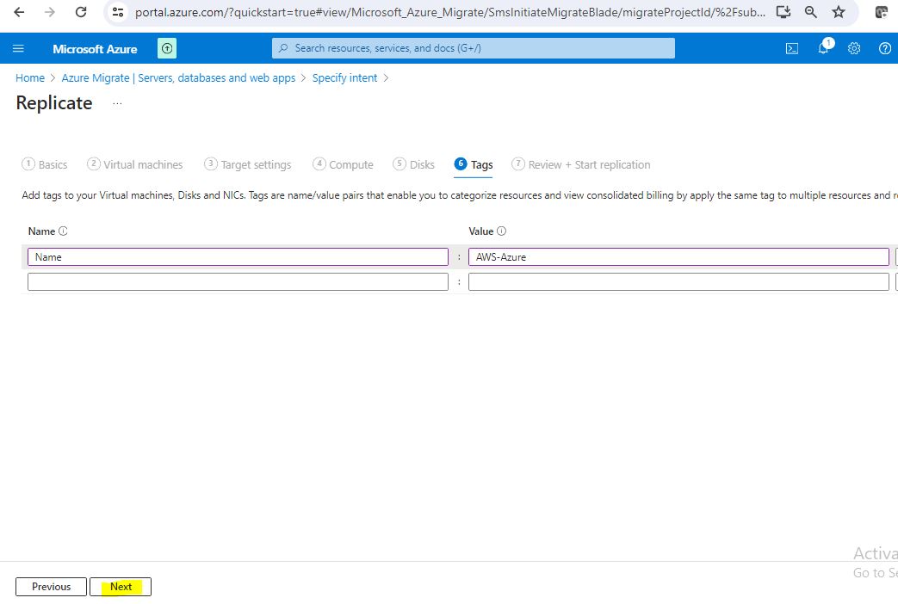
Task: Click the Previous button
Action: [51, 587]
